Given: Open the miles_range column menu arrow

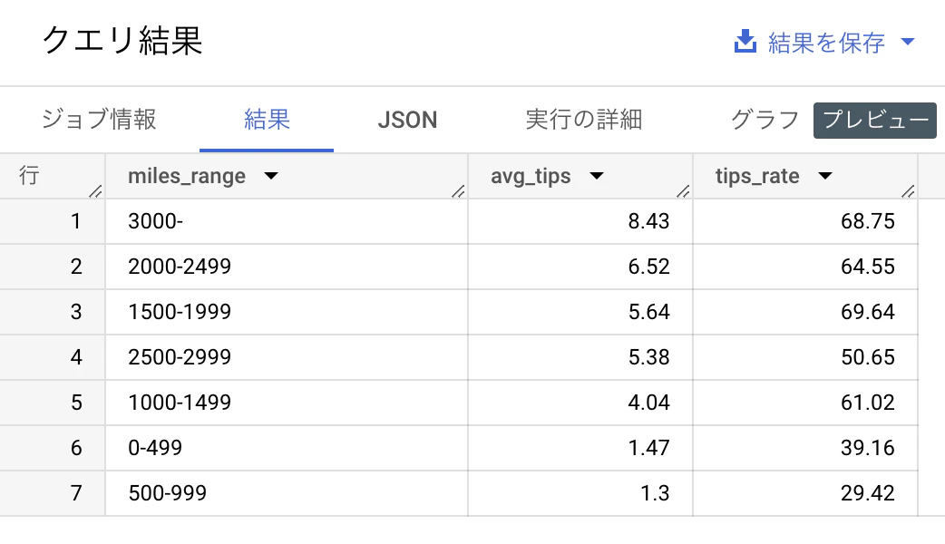Looking at the screenshot, I should click(x=270, y=176).
